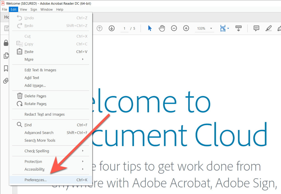Open the Attachments paperclip panel
This screenshot has width=281, height=194.
(6, 81)
